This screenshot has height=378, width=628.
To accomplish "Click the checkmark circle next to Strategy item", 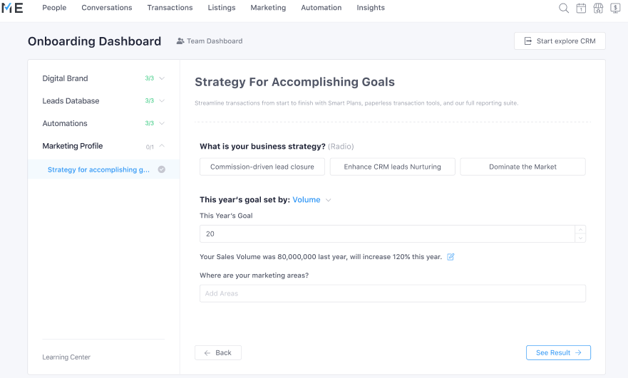I will coord(161,169).
